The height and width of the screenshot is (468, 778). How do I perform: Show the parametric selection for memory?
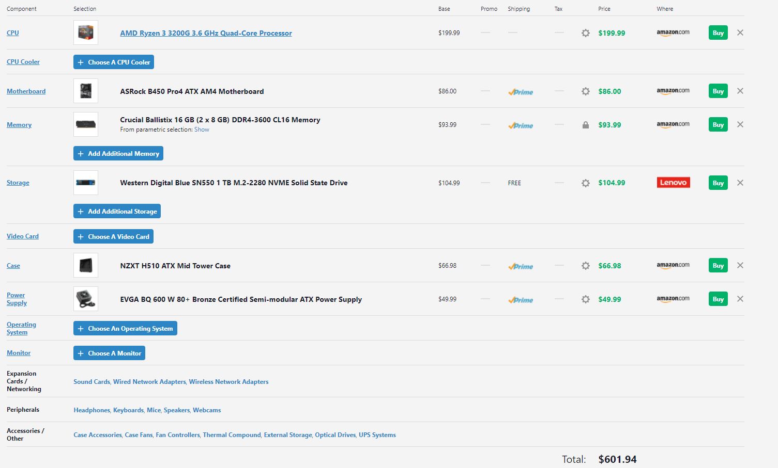202,130
